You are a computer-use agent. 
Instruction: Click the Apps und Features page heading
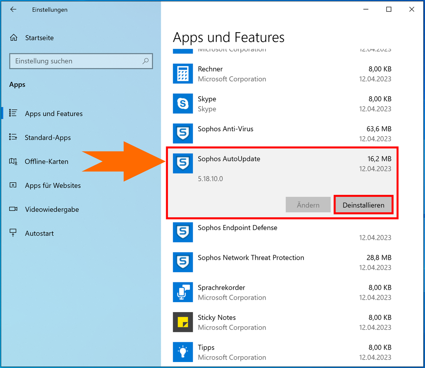(x=229, y=37)
